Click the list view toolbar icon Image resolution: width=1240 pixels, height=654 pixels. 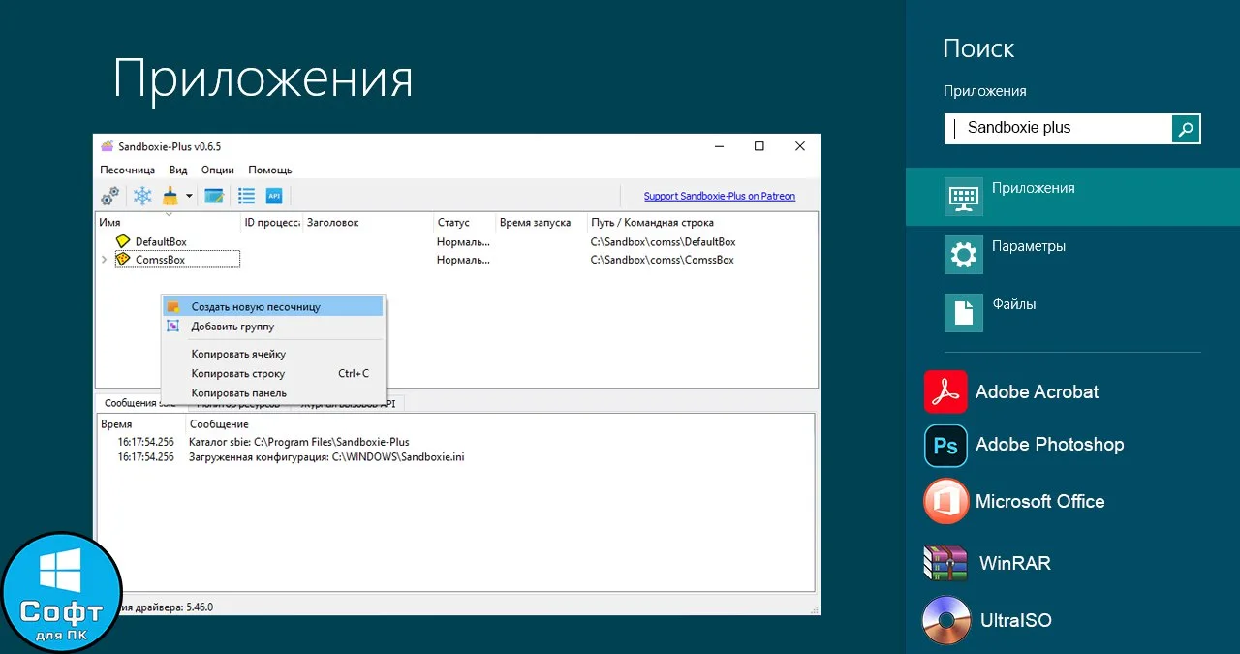[247, 196]
